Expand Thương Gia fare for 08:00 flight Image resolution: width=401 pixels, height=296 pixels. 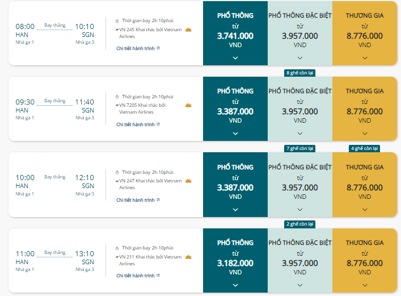(x=365, y=58)
